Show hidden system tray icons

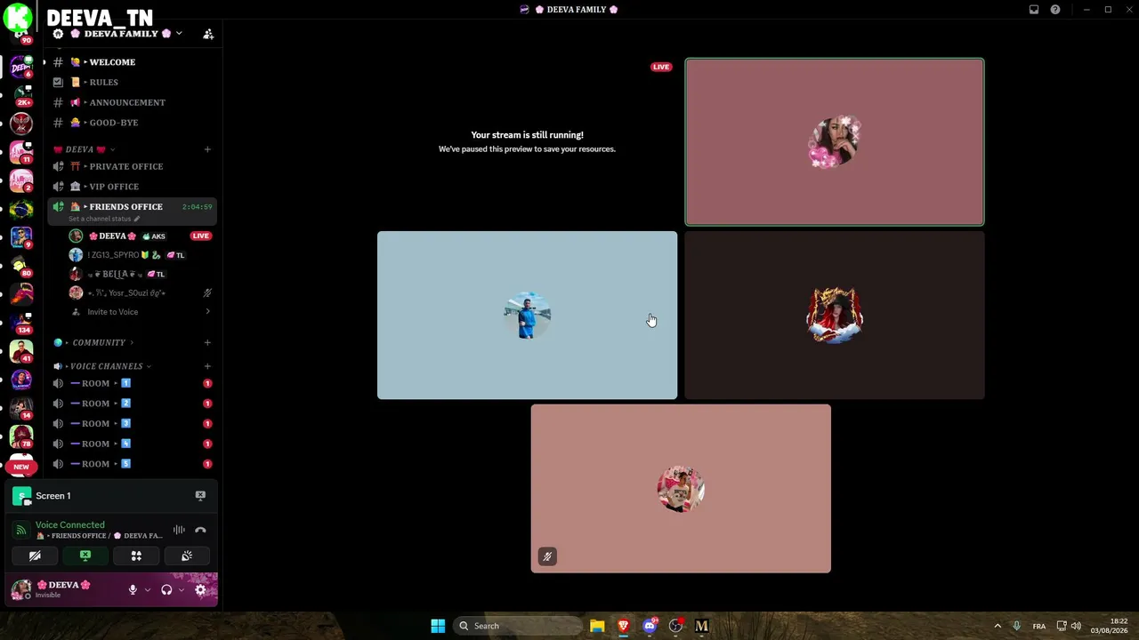click(x=998, y=626)
